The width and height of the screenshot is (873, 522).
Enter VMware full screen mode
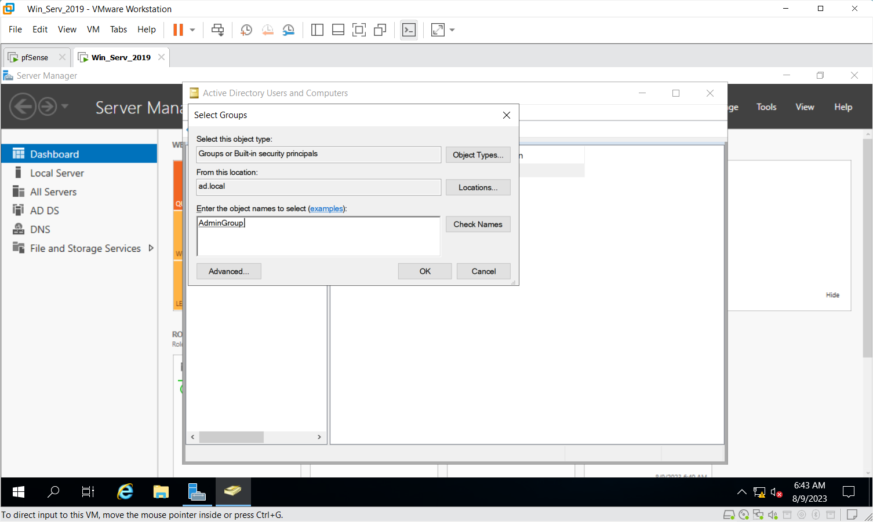[359, 30]
